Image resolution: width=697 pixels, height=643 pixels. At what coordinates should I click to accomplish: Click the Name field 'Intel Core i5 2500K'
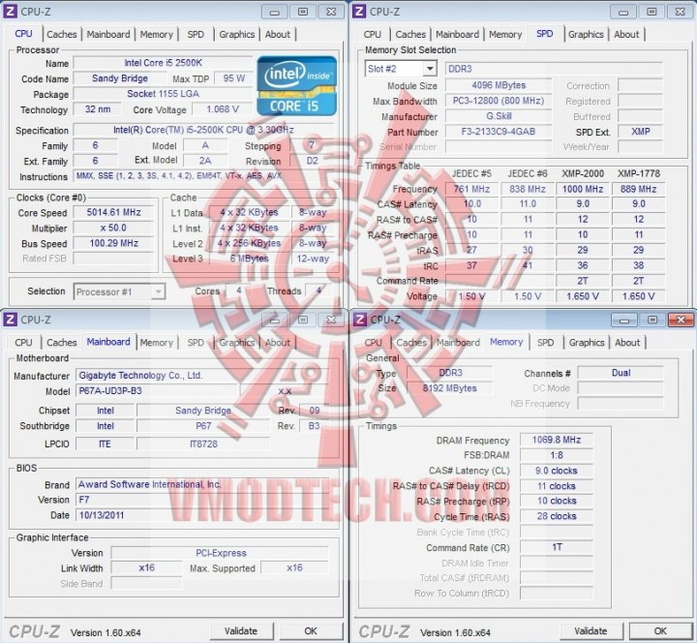pos(164,63)
